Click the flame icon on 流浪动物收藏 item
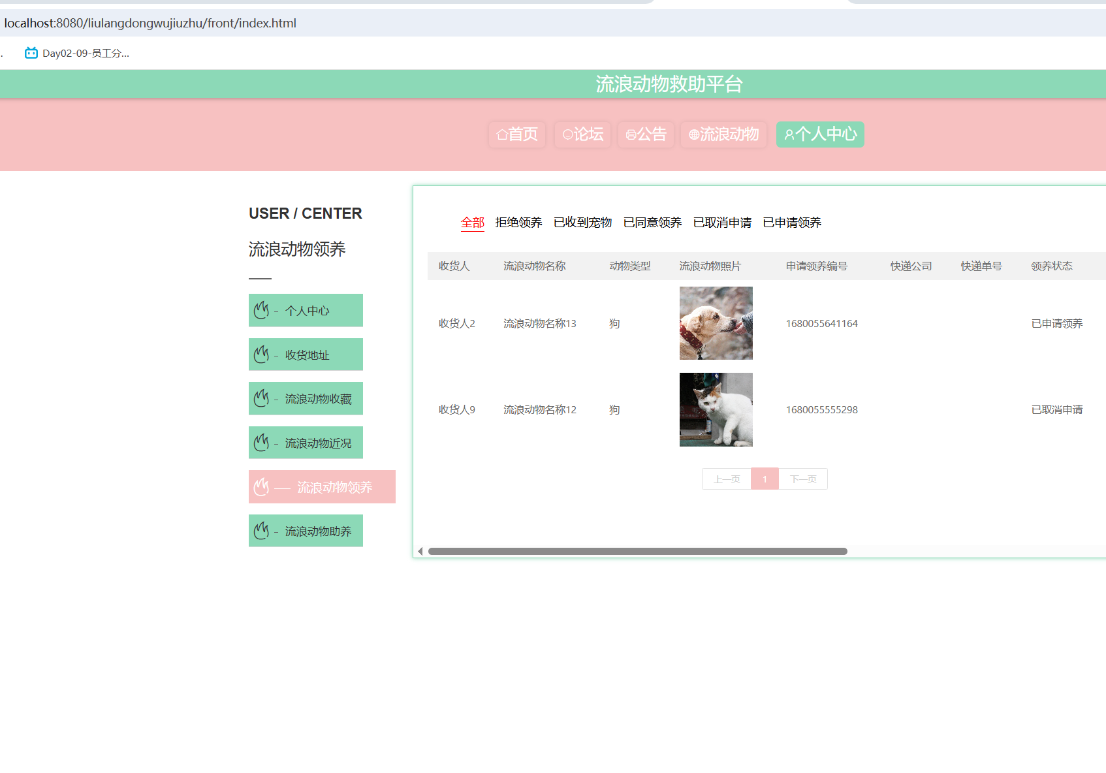 click(x=261, y=398)
